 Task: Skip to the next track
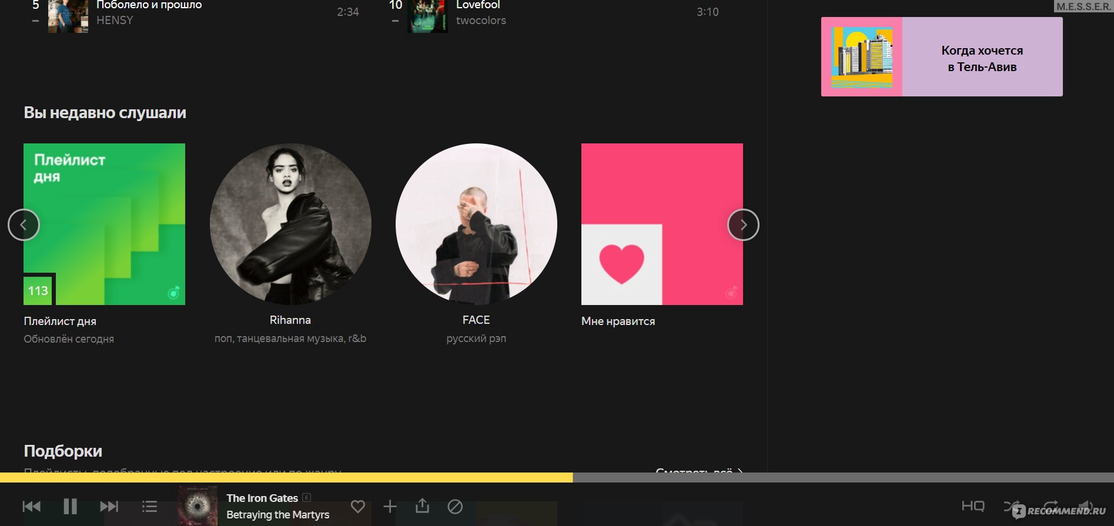tap(109, 507)
